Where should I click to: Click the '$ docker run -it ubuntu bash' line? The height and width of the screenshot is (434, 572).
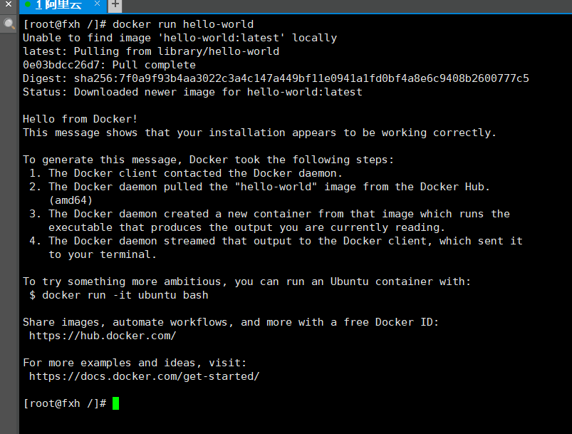coord(118,295)
